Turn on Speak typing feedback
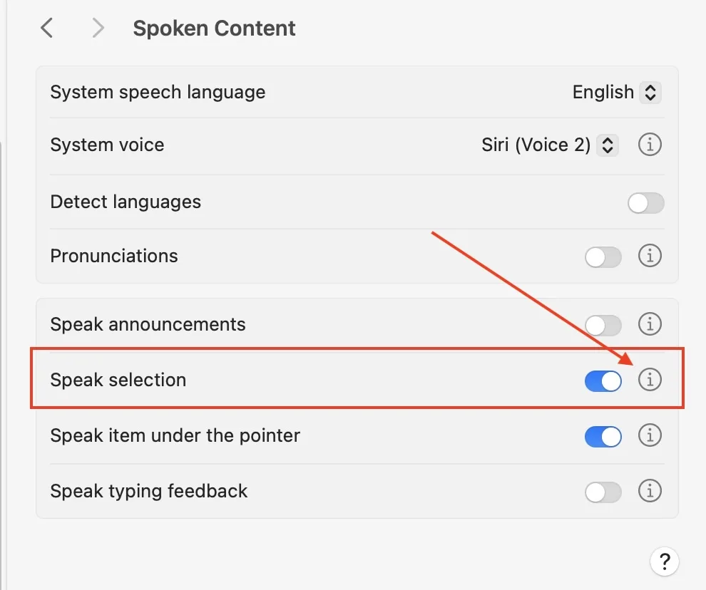 (603, 492)
